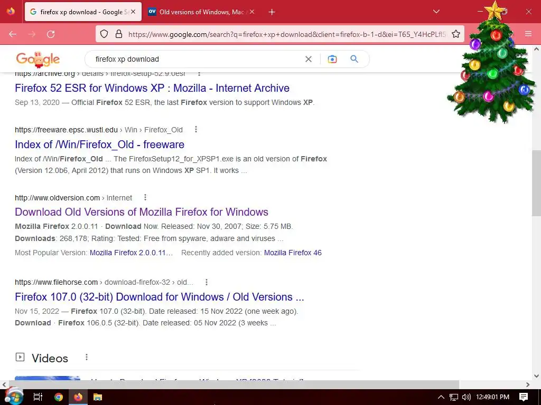Focus the Google search input field
Viewport: 541px width, 405px height.
click(197, 59)
